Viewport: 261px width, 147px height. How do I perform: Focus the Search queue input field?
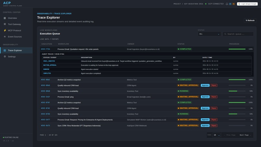pos(238,34)
